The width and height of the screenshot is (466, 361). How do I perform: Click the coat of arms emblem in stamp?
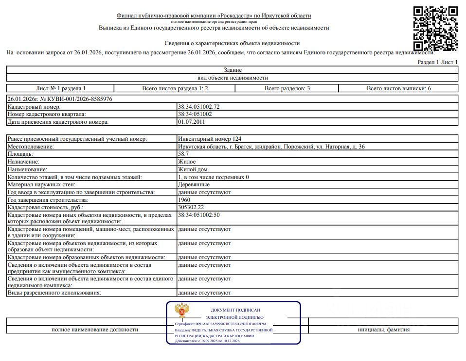(181, 311)
